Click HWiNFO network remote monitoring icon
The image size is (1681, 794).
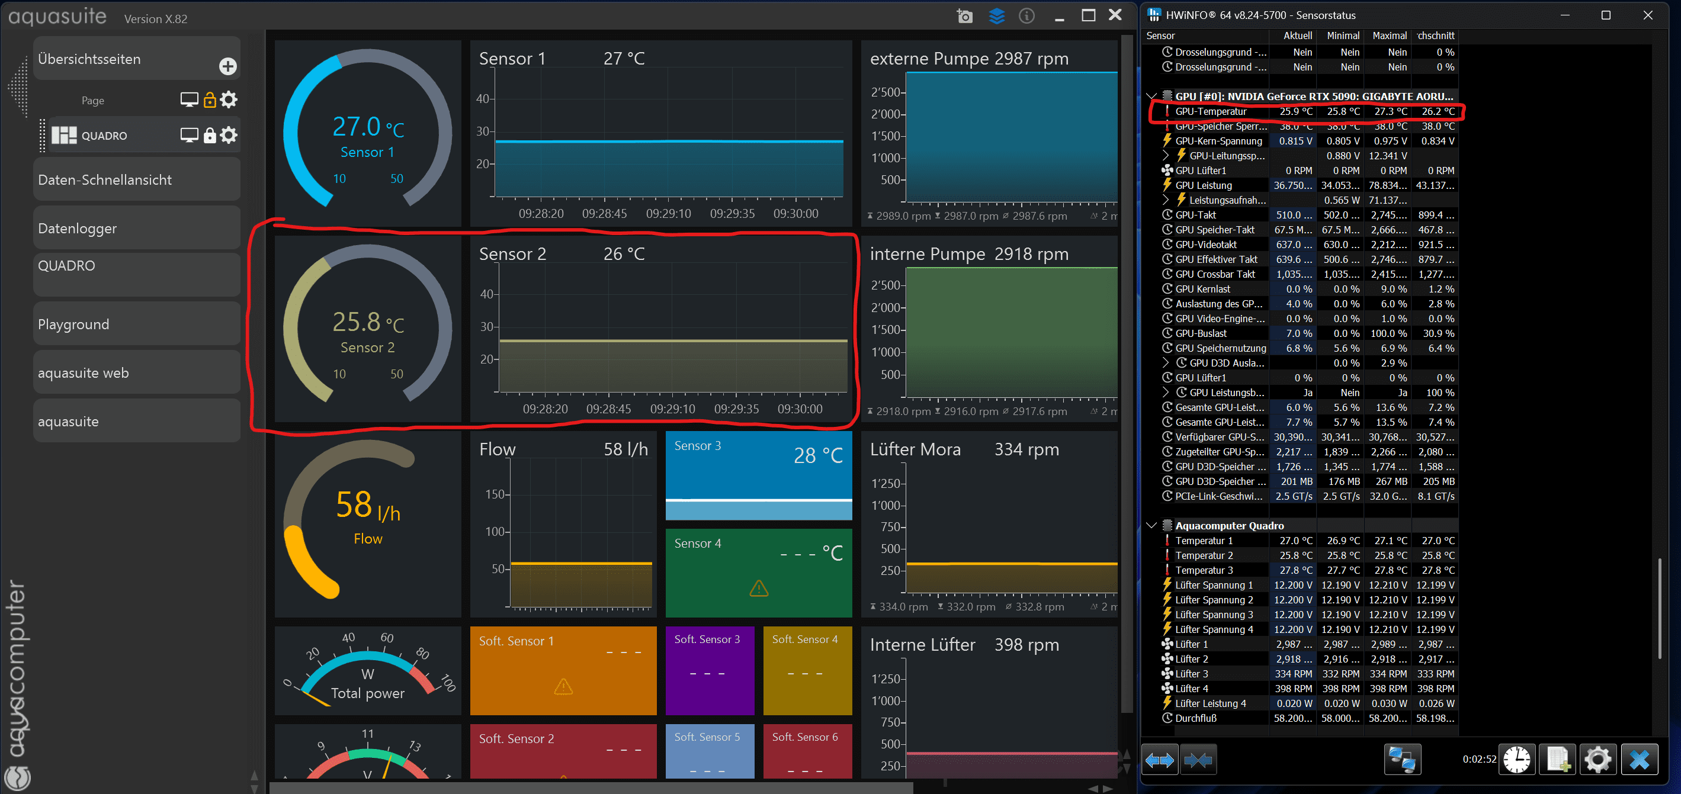point(1401,760)
